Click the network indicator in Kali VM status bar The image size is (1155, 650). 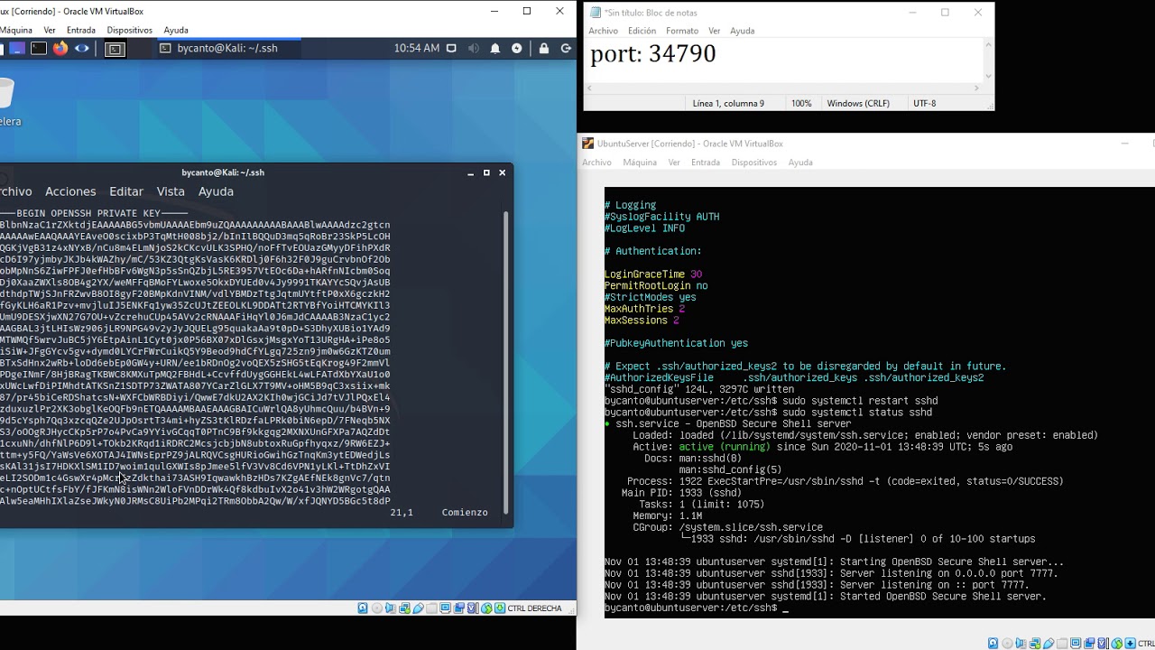[404, 608]
